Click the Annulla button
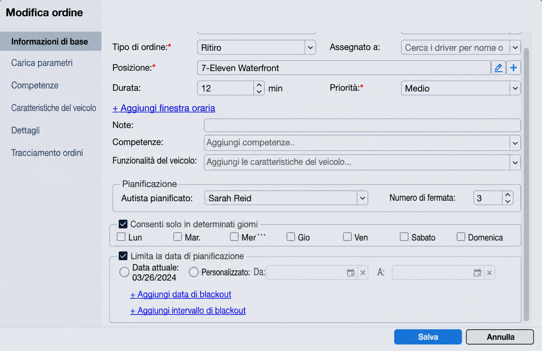Screen dimensions: 542x351 [x=500, y=337]
